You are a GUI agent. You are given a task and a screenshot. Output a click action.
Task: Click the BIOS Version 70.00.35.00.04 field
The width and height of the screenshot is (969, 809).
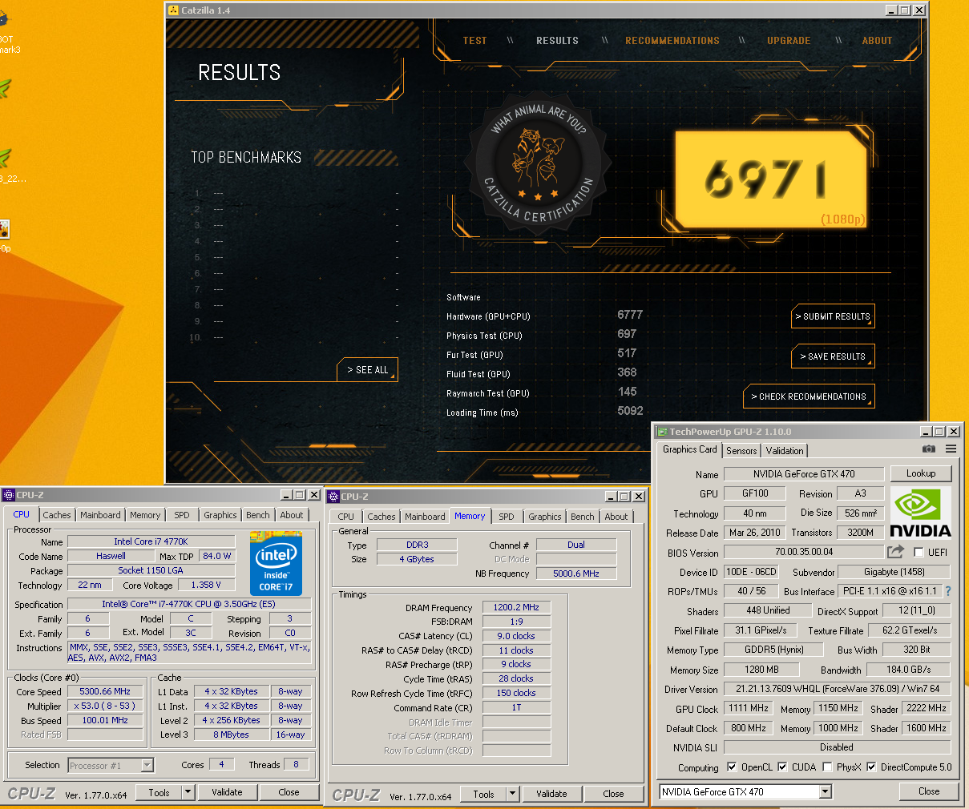point(804,552)
